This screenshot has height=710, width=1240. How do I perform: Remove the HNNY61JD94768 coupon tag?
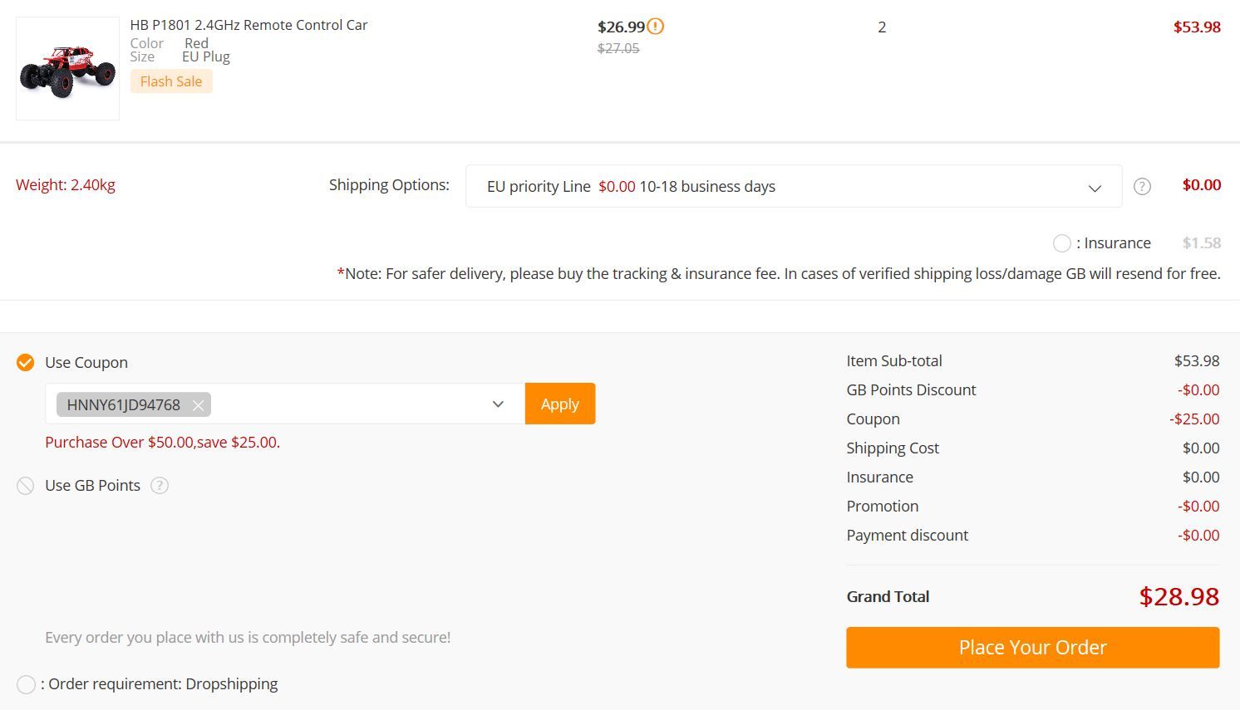[198, 405]
